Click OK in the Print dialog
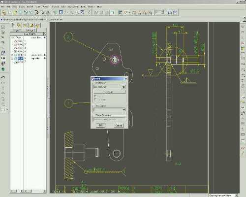This screenshot has height=197, width=246. pyautogui.click(x=100, y=126)
